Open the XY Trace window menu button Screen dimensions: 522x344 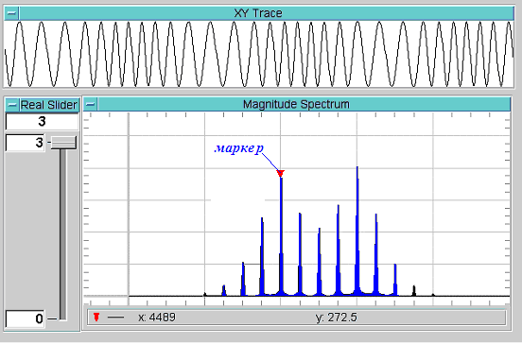(x=11, y=13)
